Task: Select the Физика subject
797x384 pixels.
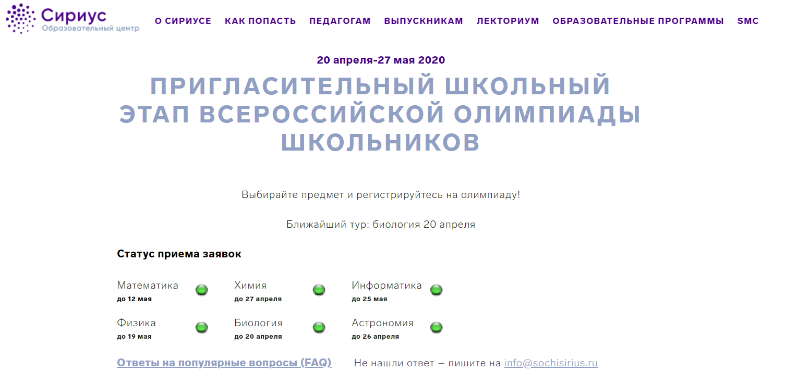Action: pos(136,323)
